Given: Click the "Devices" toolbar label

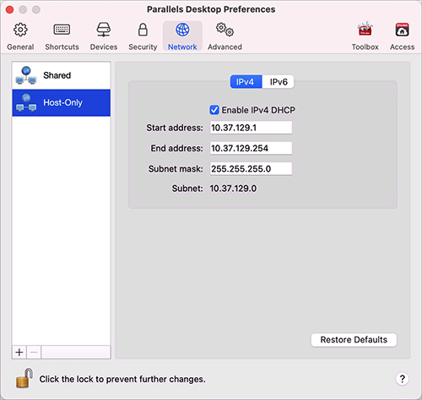Looking at the screenshot, I should tap(104, 47).
